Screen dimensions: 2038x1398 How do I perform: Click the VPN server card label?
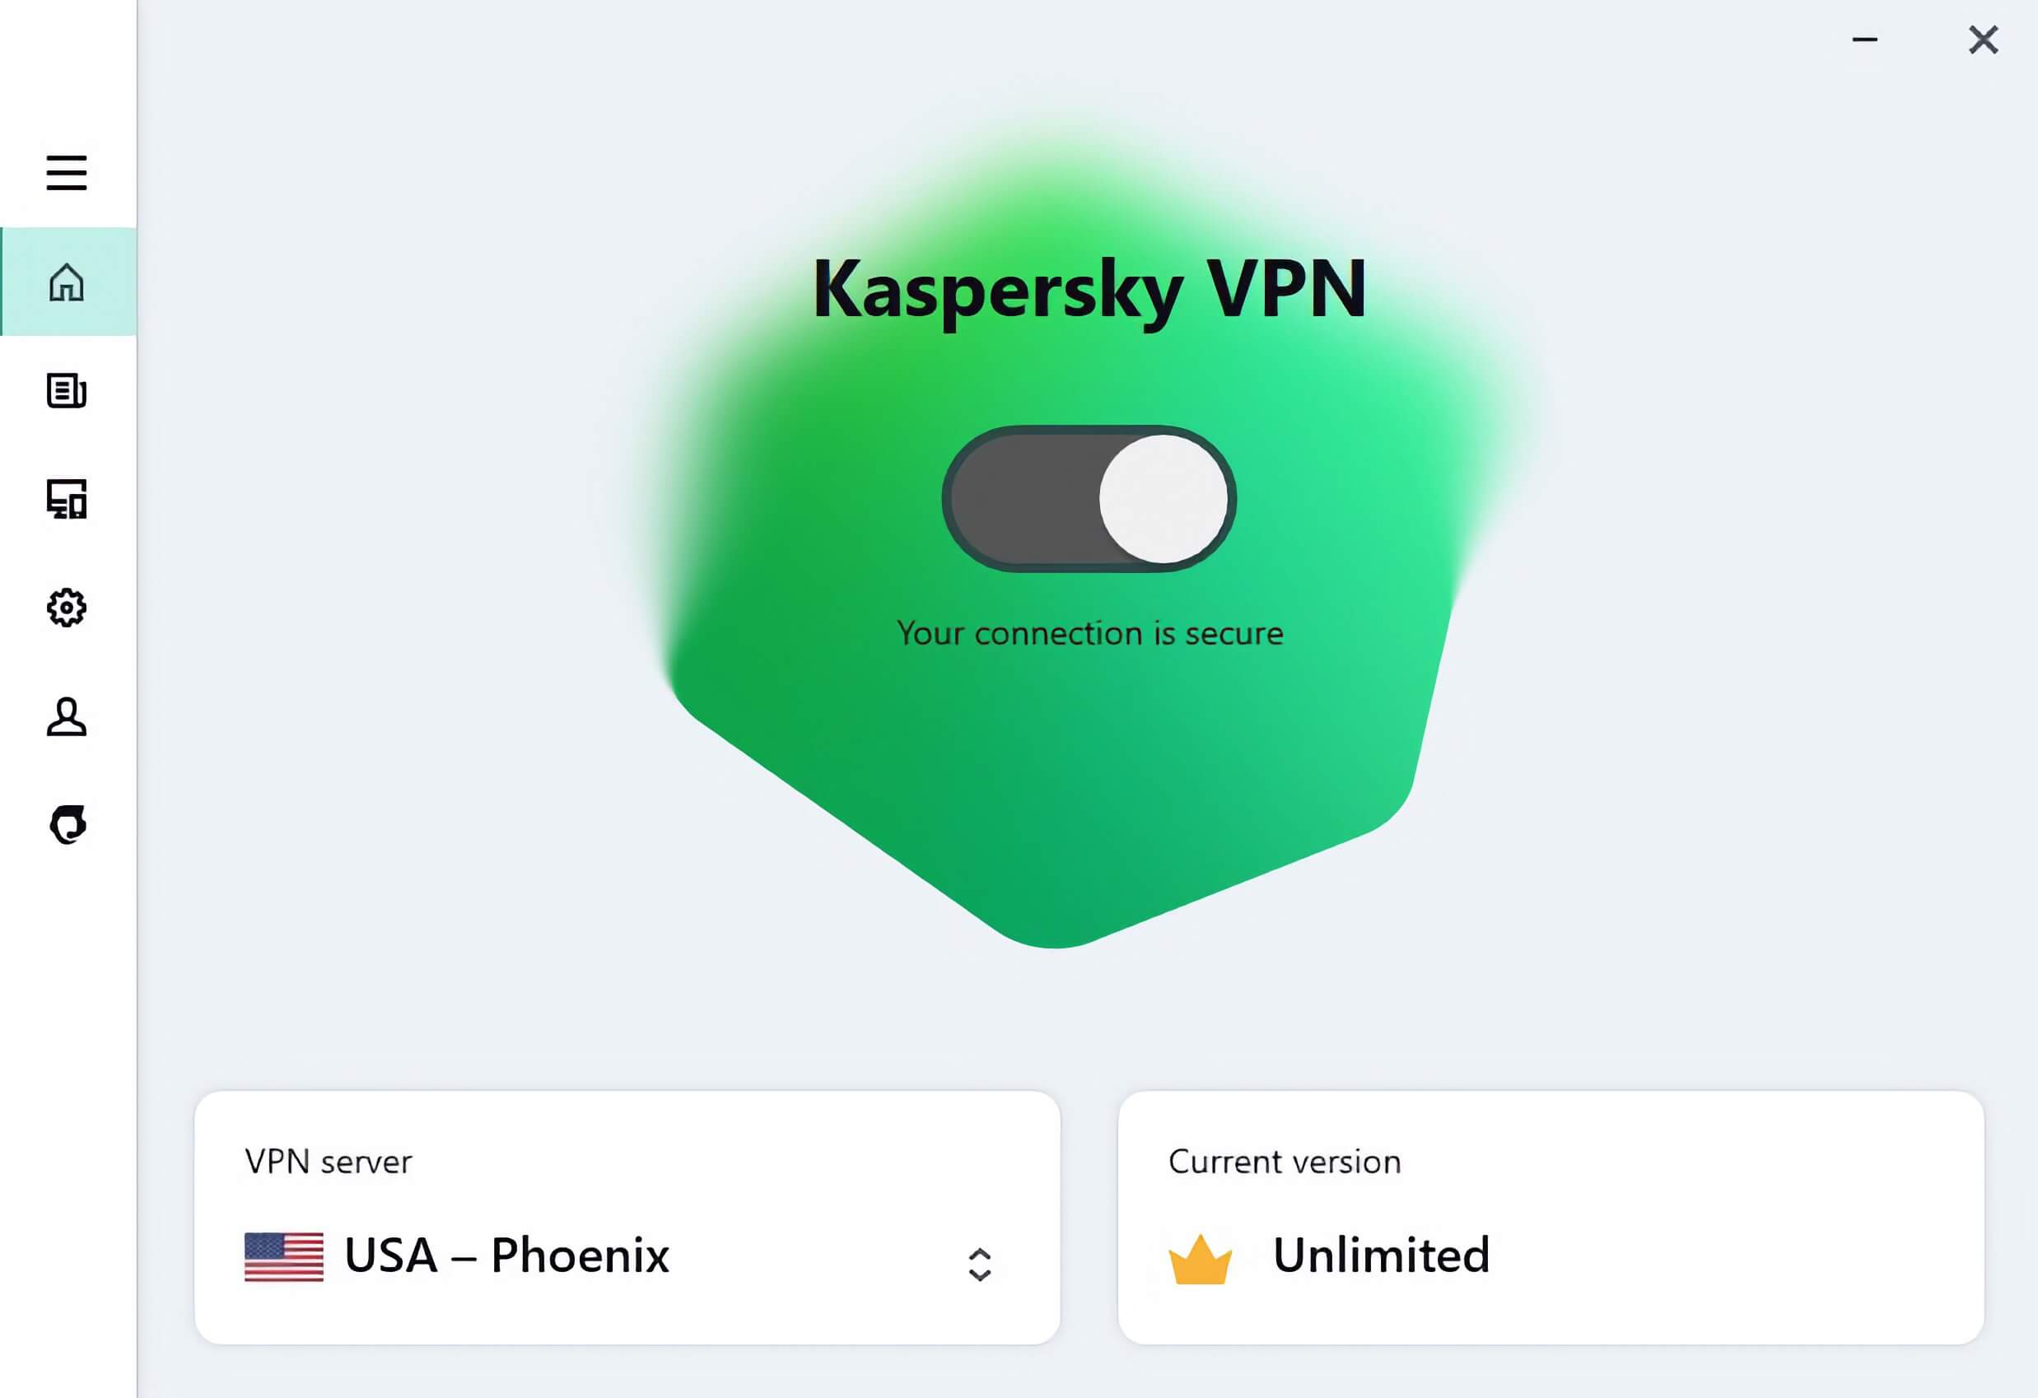[328, 1161]
